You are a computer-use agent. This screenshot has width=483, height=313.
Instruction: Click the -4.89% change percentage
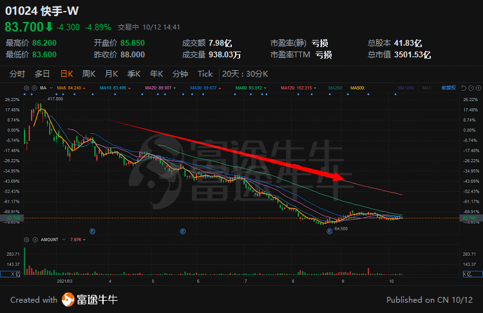98,28
